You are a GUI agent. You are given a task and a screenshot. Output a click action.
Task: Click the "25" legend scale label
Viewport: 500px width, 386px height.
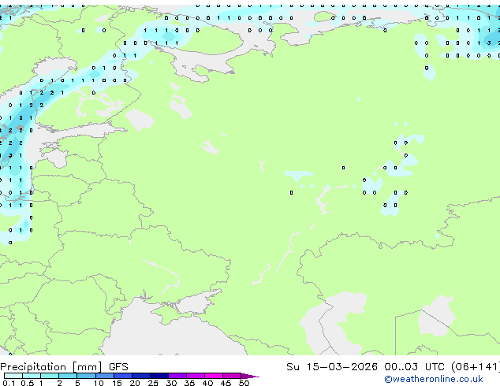click(x=153, y=383)
